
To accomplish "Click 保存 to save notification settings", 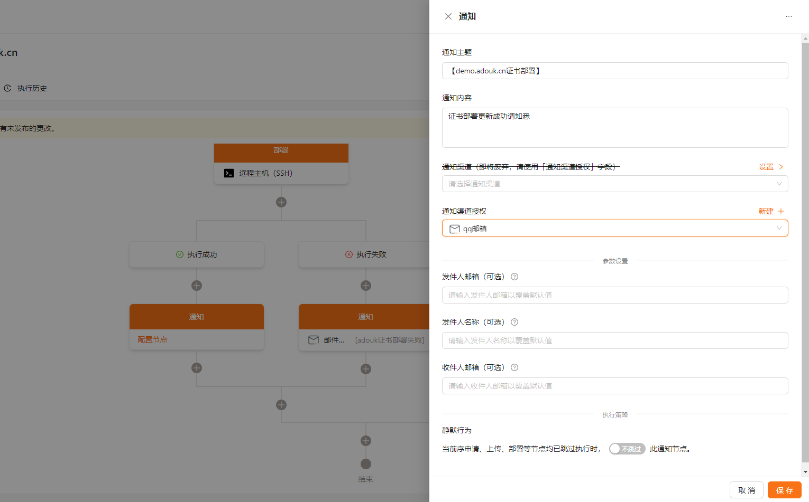I will [784, 490].
